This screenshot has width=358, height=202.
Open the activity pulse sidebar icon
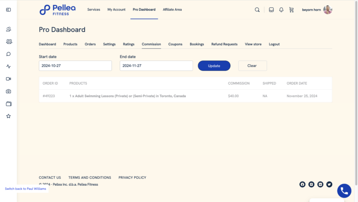coord(8,67)
